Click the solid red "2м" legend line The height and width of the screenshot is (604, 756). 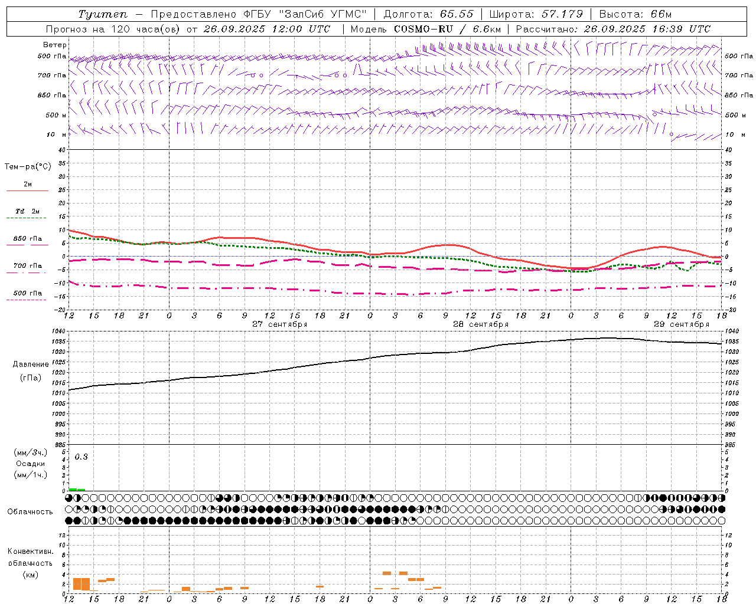click(x=27, y=191)
